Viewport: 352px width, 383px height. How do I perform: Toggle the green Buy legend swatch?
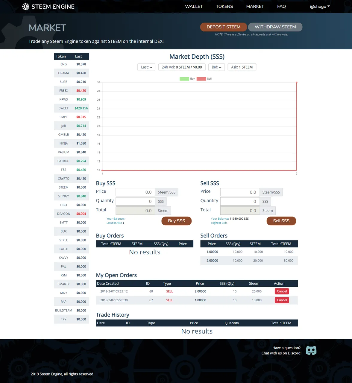pos(184,79)
